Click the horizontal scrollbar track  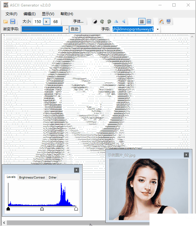56,223
